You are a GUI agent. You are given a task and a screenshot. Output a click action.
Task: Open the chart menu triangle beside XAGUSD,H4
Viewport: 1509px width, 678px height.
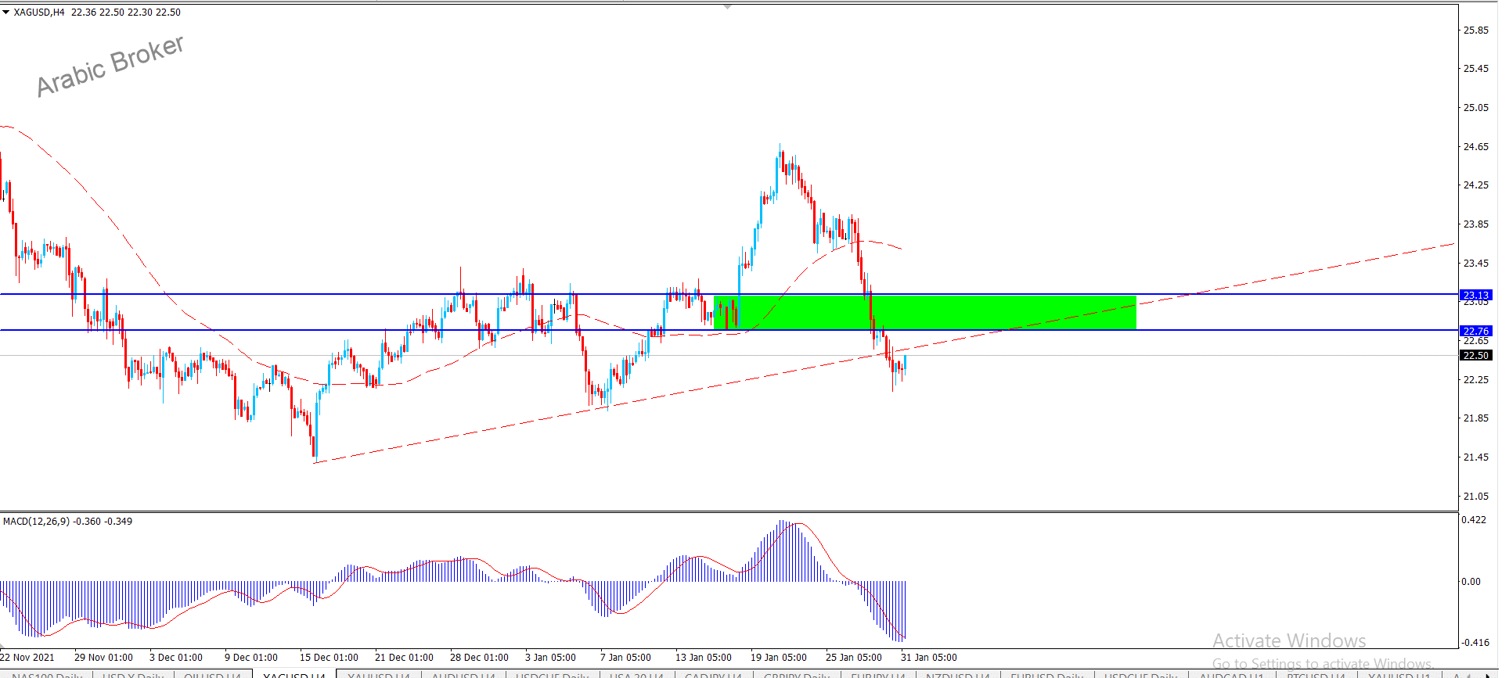[5, 13]
